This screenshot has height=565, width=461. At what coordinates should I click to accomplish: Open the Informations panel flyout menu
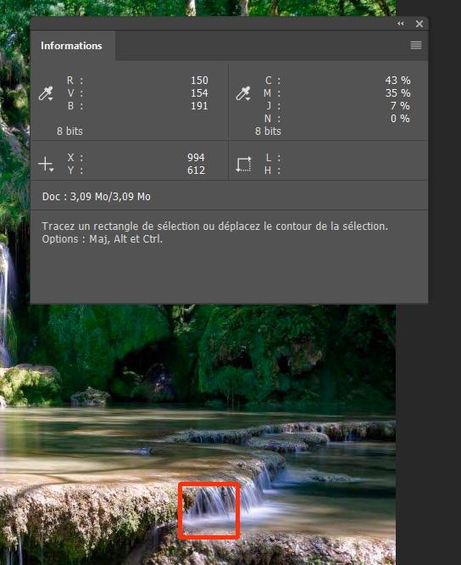tap(415, 45)
